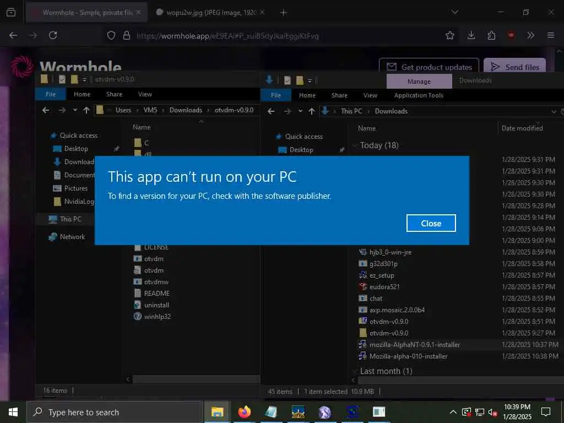Collapse the Today (18) group
Image resolution: width=564 pixels, height=423 pixels.
click(x=355, y=145)
